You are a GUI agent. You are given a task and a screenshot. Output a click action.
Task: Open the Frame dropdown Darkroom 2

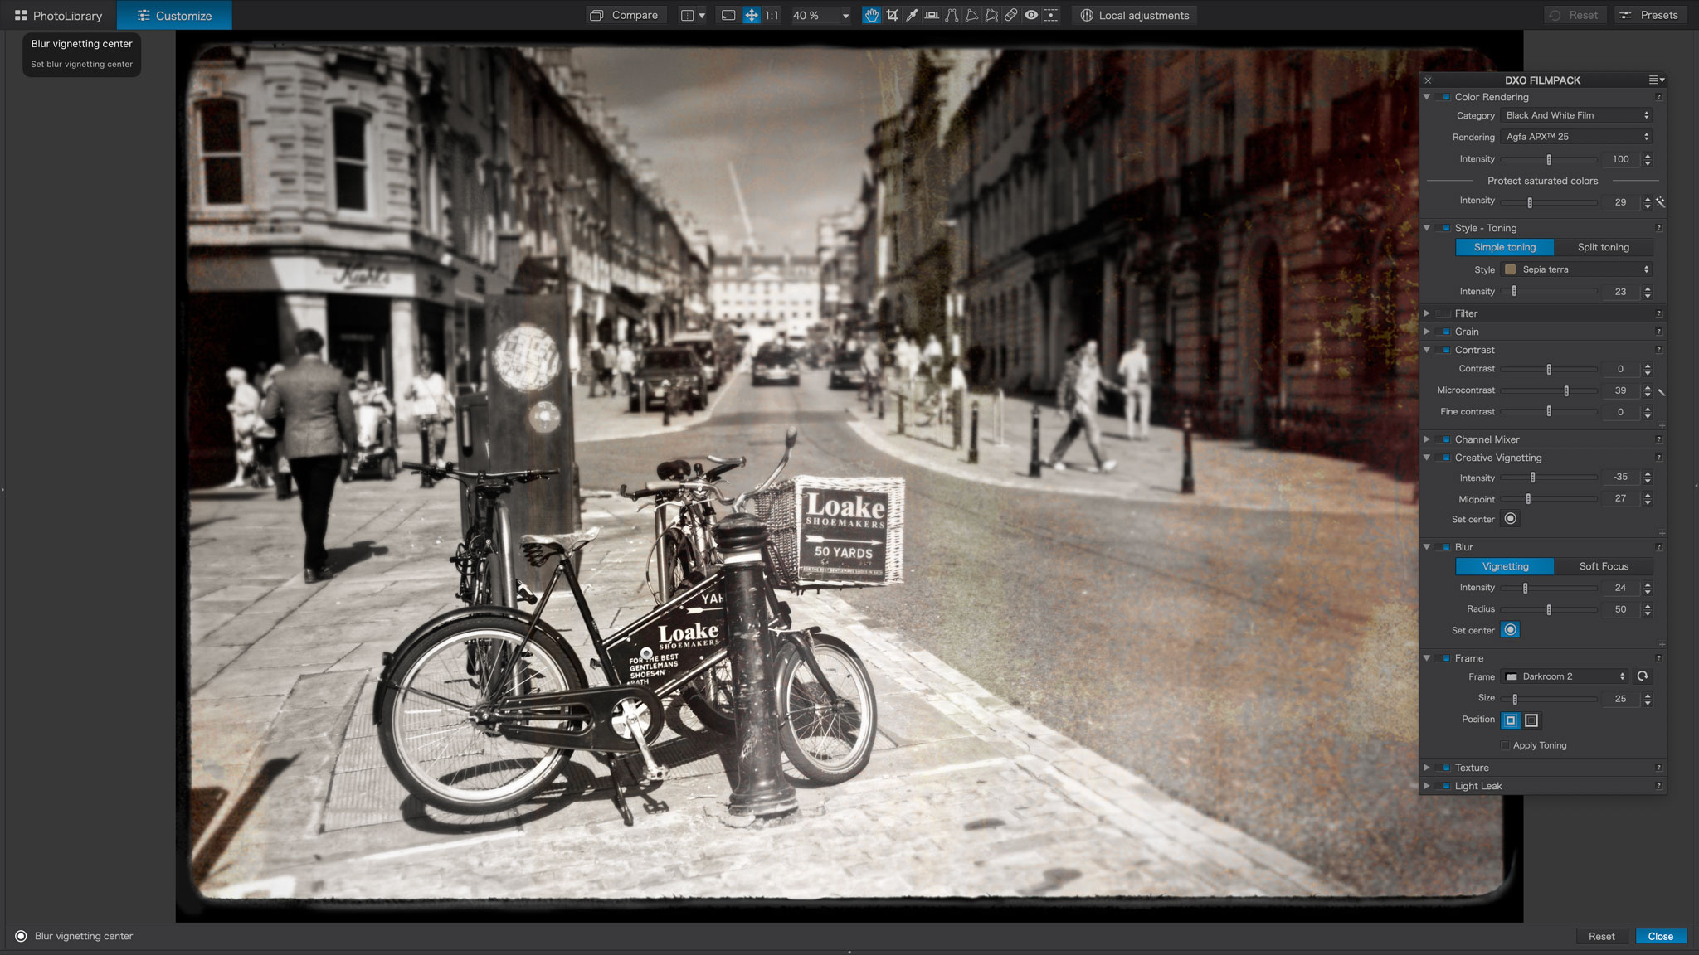click(x=1565, y=676)
